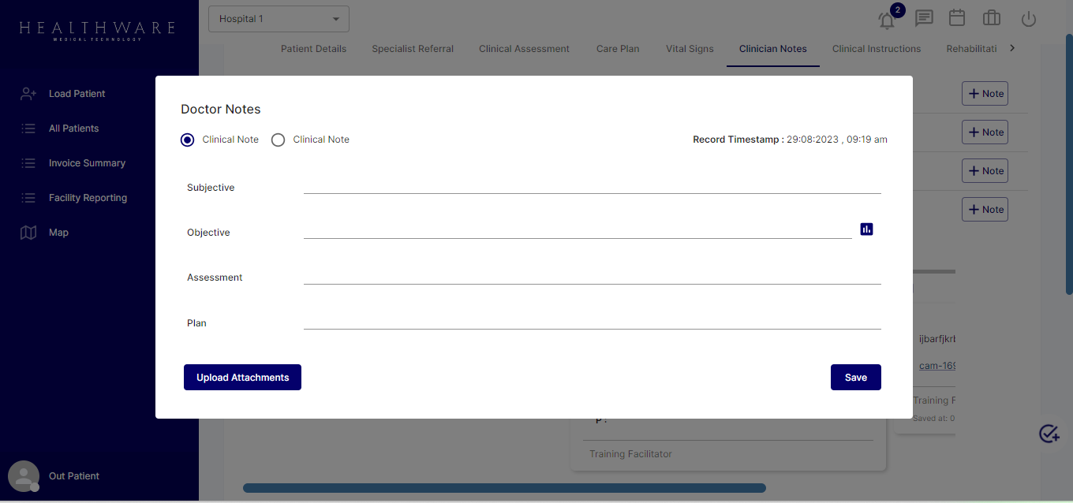The width and height of the screenshot is (1073, 503).
Task: Click into the Subjective input field
Action: [592, 185]
